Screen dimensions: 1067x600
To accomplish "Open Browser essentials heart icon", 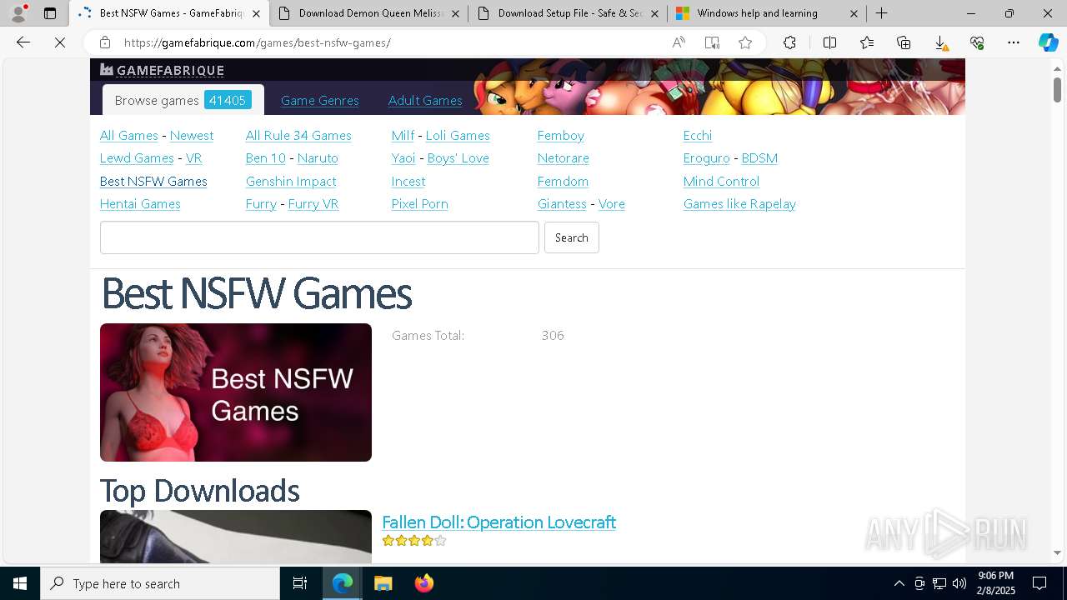I will point(977,42).
